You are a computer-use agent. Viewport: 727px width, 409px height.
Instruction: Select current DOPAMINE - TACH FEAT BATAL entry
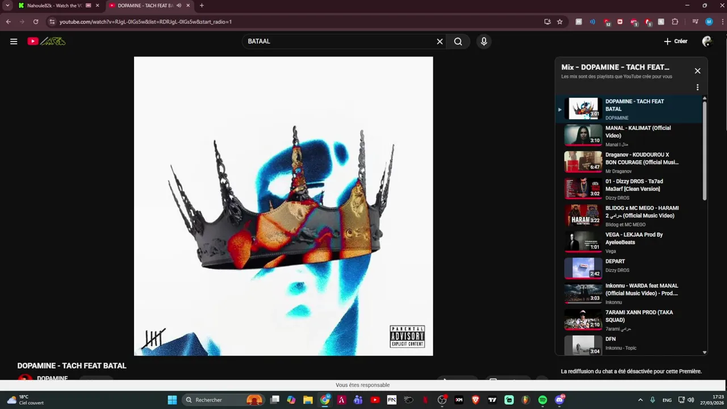pos(629,109)
